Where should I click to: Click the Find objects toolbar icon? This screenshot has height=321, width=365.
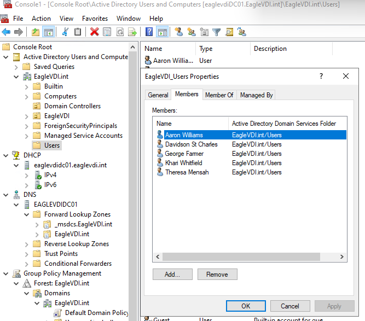click(x=229, y=32)
